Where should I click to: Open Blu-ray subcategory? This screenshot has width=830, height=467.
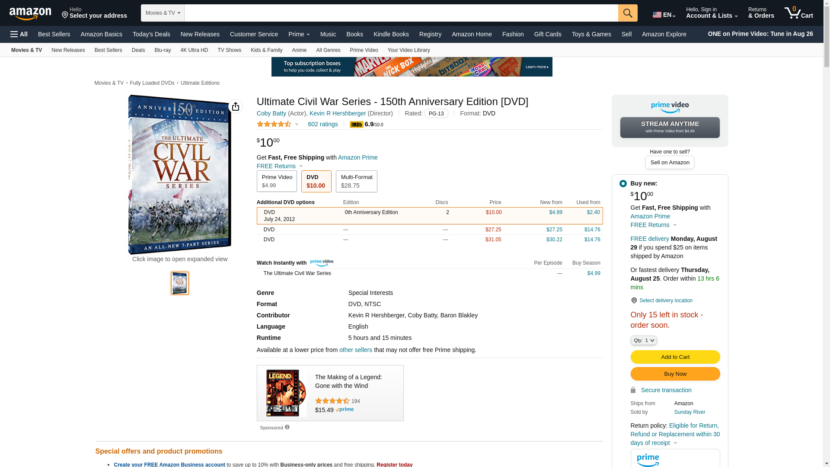(163, 50)
